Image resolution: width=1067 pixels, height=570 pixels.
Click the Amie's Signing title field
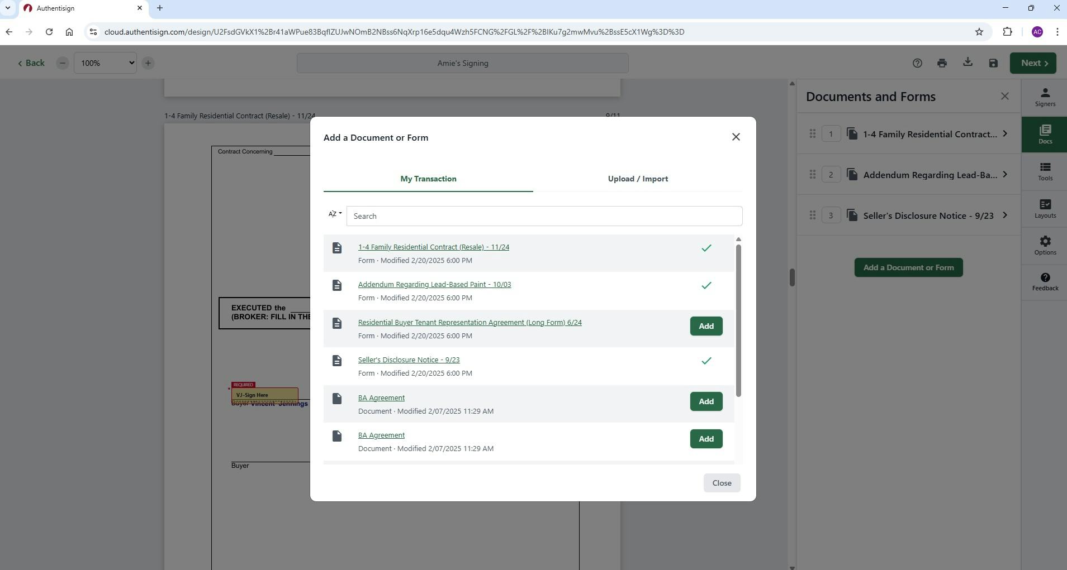462,63
